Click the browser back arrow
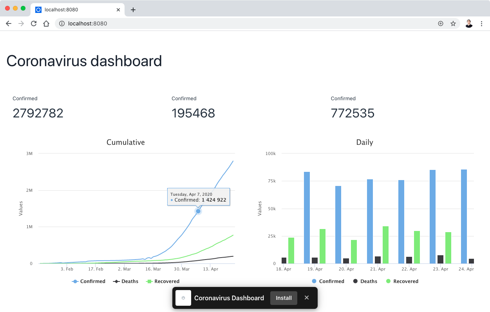490x312 pixels. tap(9, 23)
